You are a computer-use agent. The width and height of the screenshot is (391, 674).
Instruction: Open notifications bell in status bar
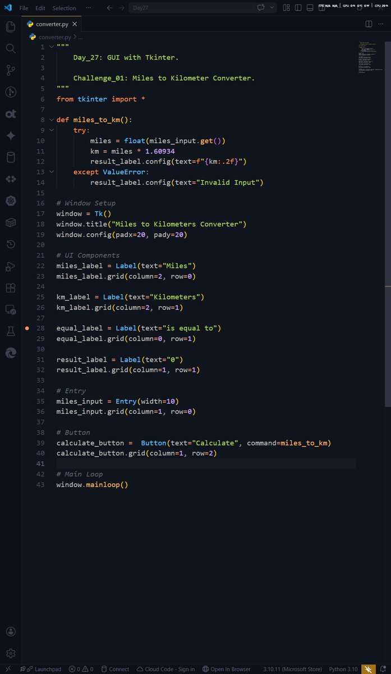click(384, 669)
